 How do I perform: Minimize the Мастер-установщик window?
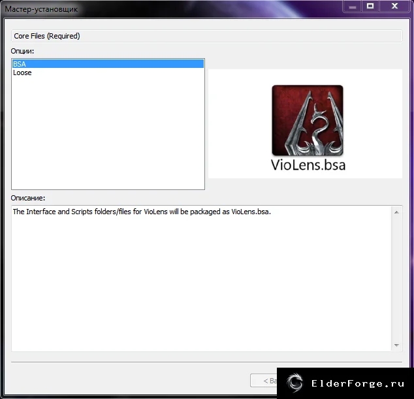click(353, 7)
